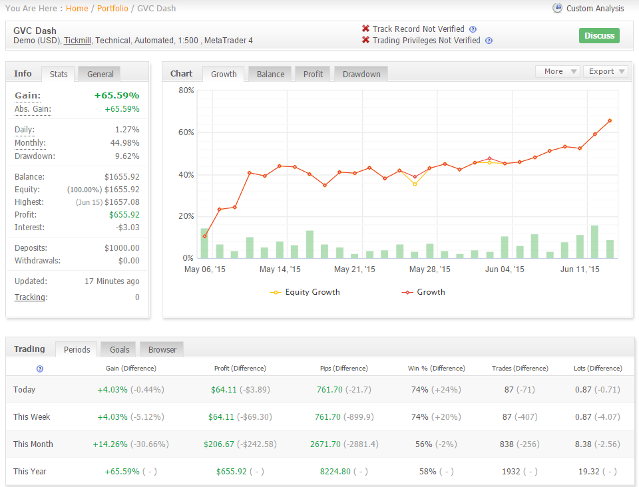Toggle Growth series in chart legend
Viewport: 639px width, 487px height.
423,292
